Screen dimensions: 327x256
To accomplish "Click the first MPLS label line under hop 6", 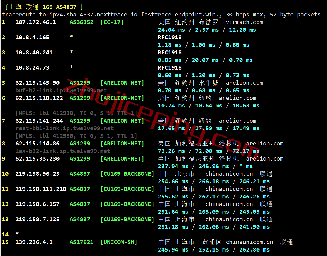I will pyautogui.click(x=76, y=113).
